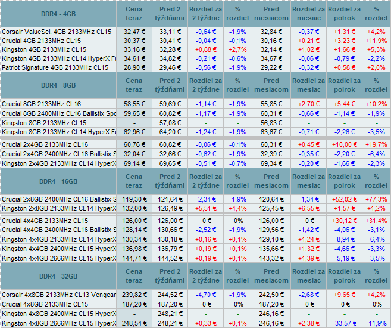The width and height of the screenshot is (391, 328).
Task: Click the Crucial 2x4GB 2133MHz CL16 row name
Action: pyautogui.click(x=45, y=144)
